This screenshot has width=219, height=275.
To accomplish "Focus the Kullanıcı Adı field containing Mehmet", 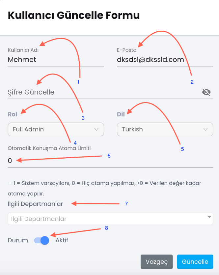I will [x=56, y=60].
